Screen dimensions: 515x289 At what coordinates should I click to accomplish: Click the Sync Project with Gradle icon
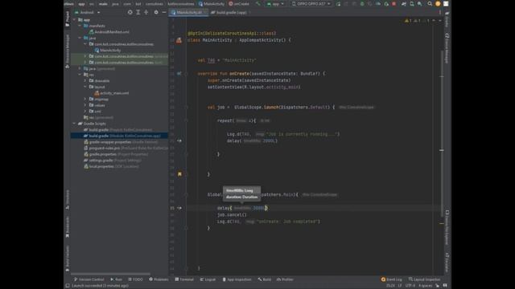[404, 4]
